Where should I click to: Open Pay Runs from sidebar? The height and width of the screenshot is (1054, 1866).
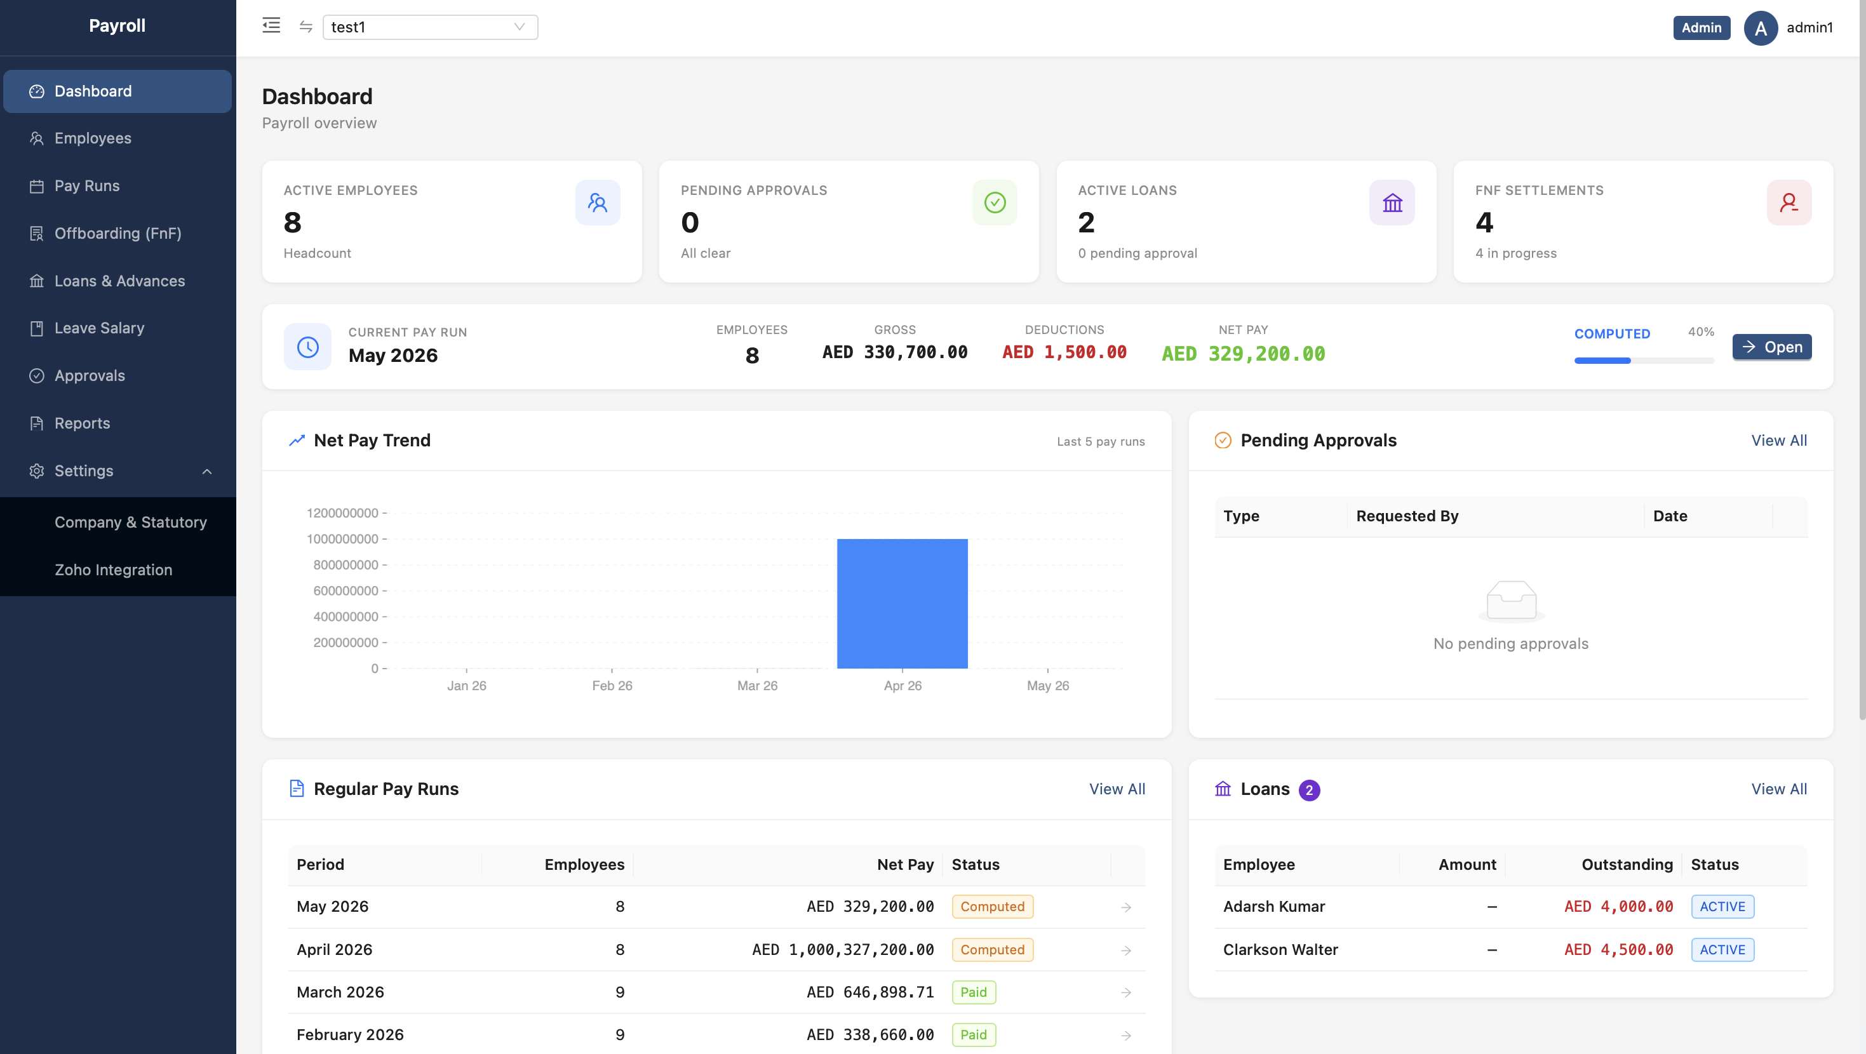pos(117,186)
